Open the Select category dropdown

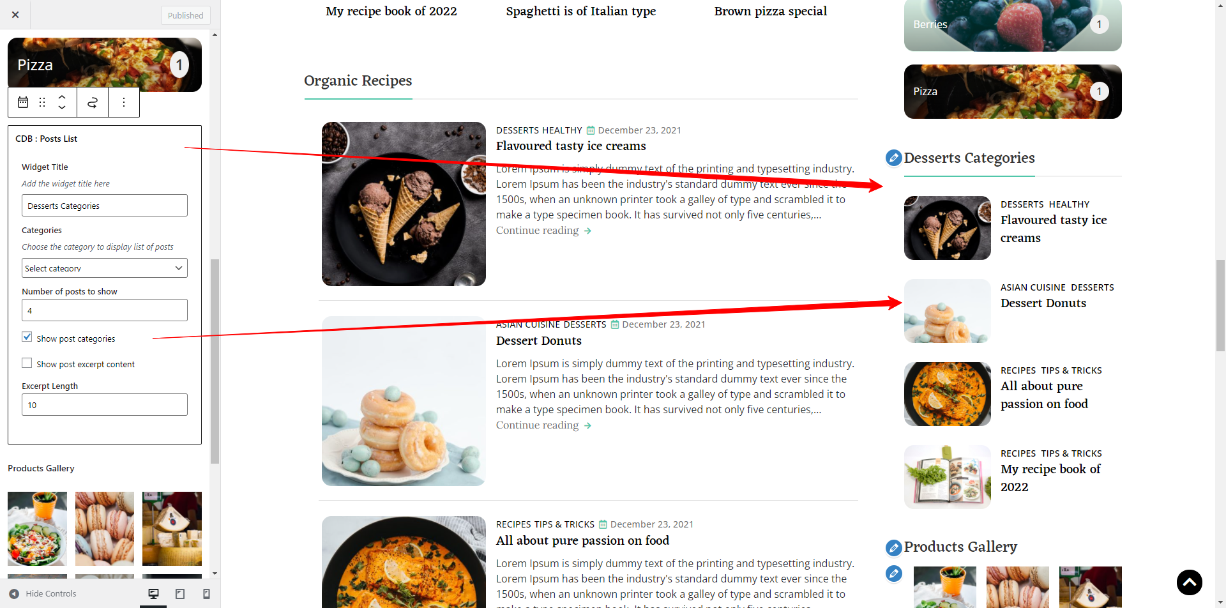(x=105, y=268)
